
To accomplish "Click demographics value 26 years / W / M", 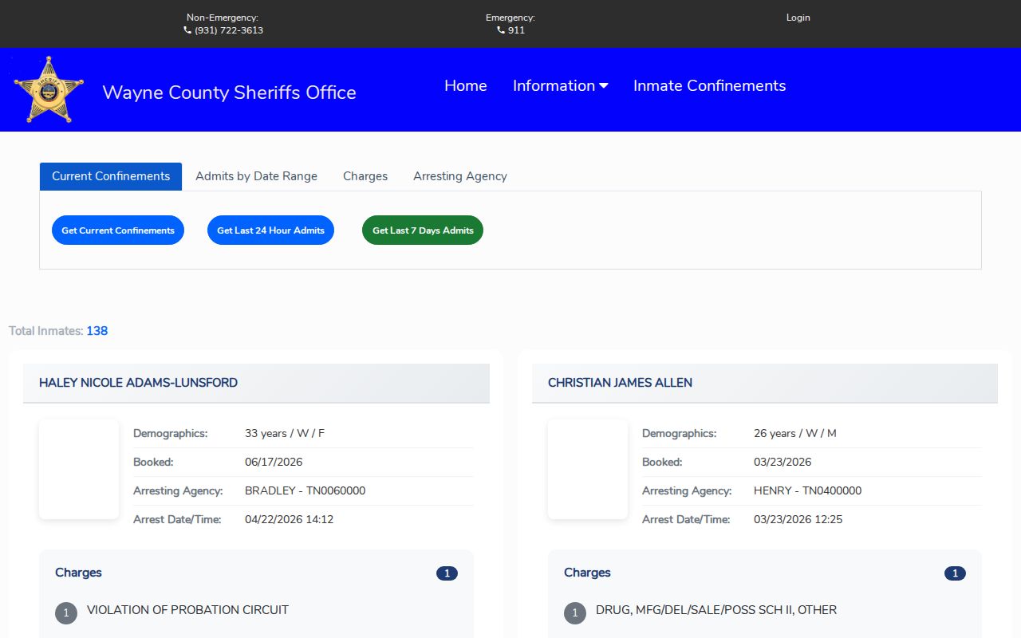I will [x=795, y=434].
